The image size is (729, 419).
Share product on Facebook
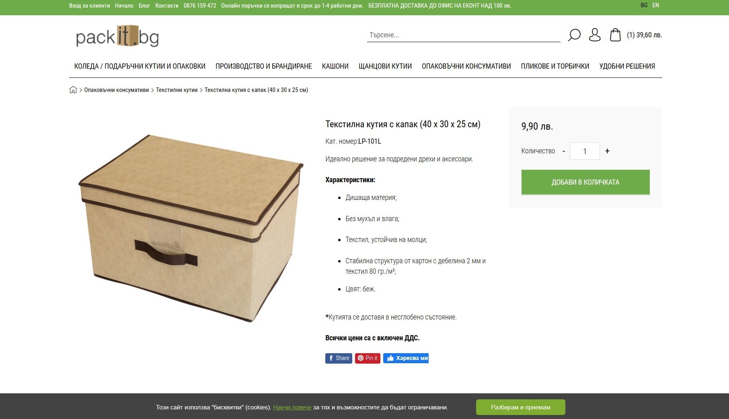coord(339,358)
